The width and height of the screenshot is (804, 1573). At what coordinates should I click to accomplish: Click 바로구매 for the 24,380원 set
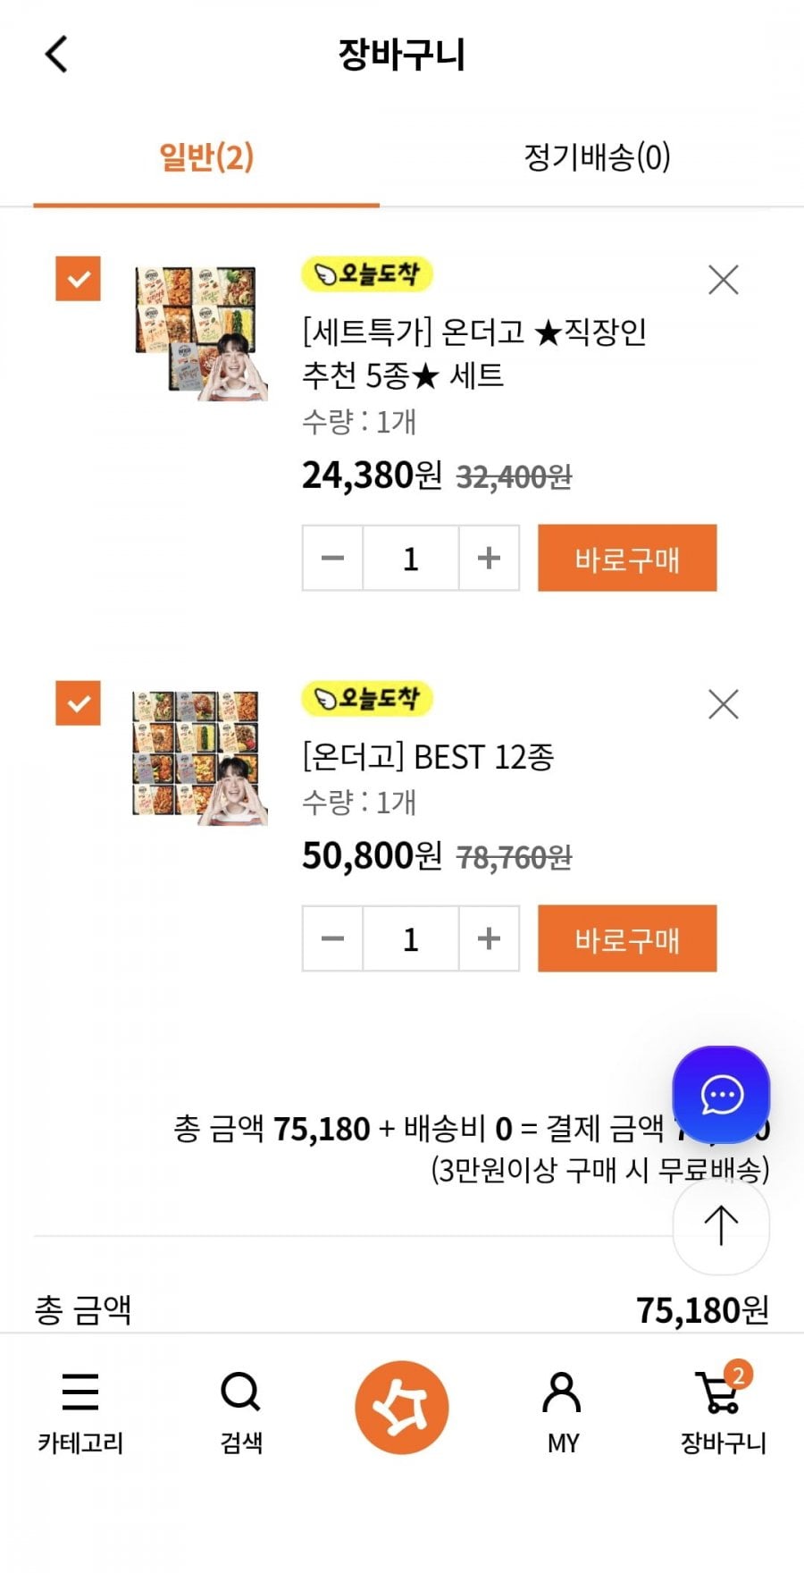point(627,559)
